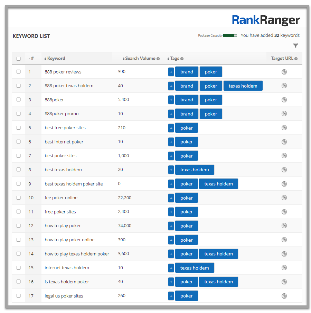Click the search volume value 3,600
This screenshot has width=311, height=313.
tap(123, 254)
